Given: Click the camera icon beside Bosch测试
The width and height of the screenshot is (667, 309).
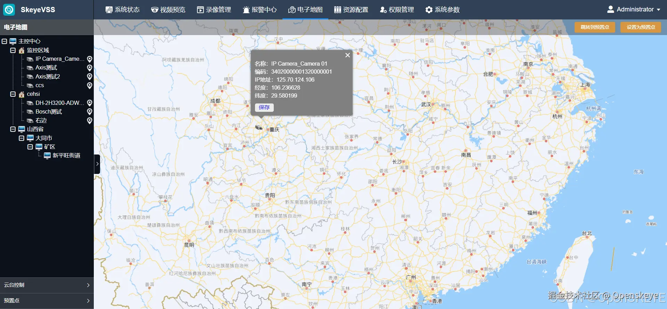Looking at the screenshot, I should click(x=30, y=112).
